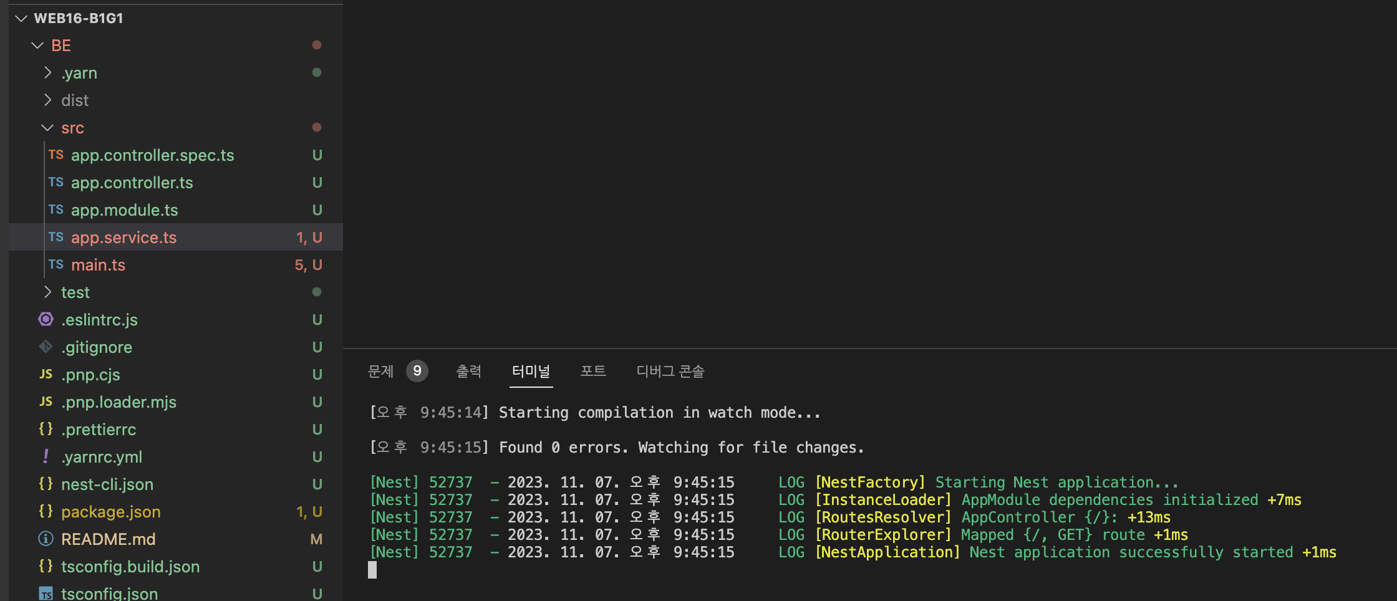Click the braces icon of nest-cli.json
The height and width of the screenshot is (601, 1397).
point(46,484)
